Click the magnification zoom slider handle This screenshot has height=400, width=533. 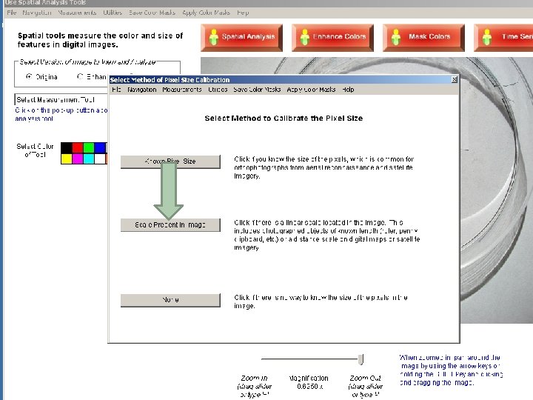point(361,359)
